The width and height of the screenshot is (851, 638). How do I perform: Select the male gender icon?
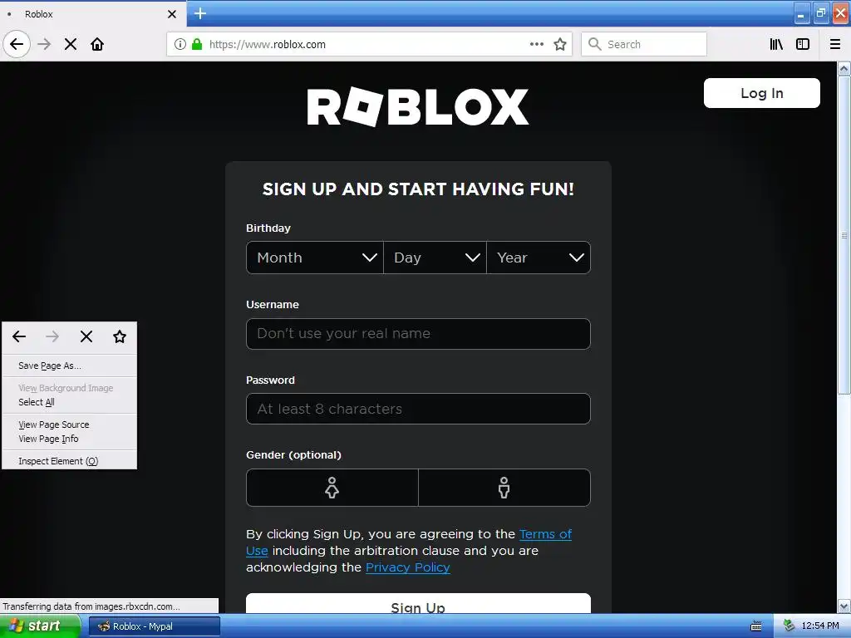click(x=504, y=488)
